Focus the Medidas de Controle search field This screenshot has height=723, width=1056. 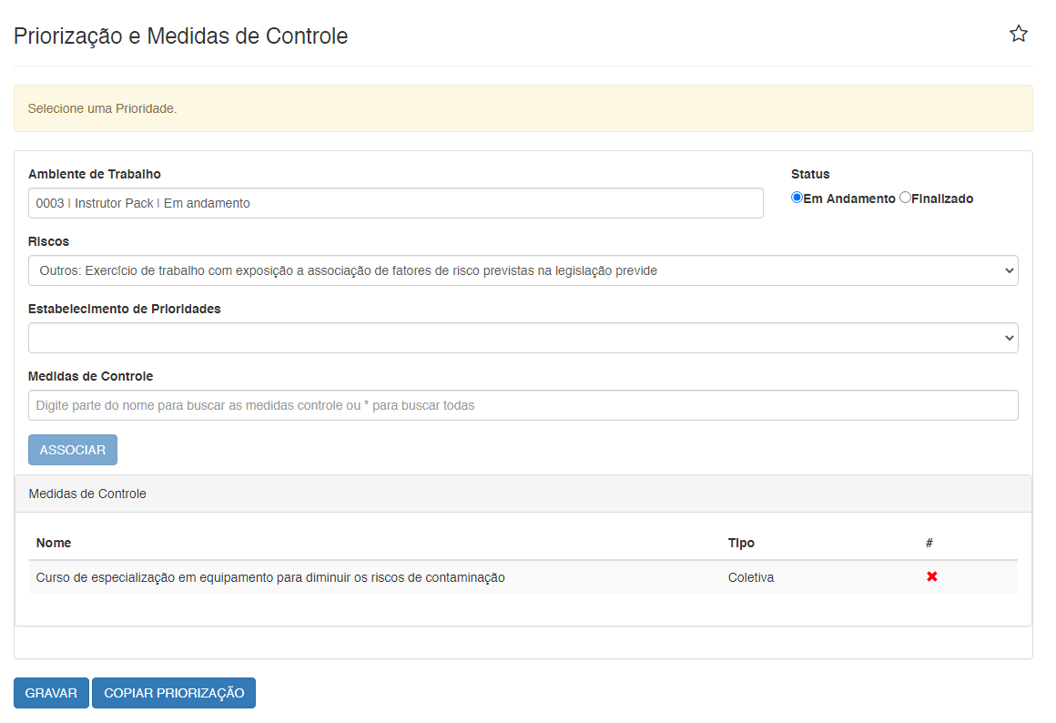tap(523, 405)
